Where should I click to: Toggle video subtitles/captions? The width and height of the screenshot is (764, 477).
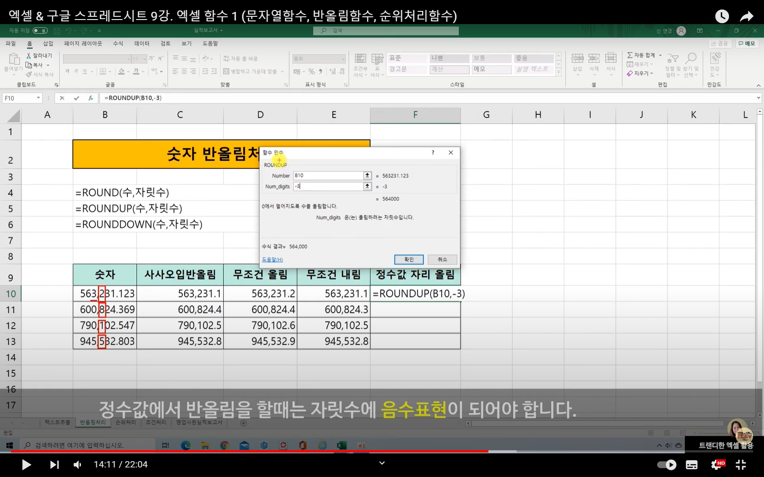(692, 465)
